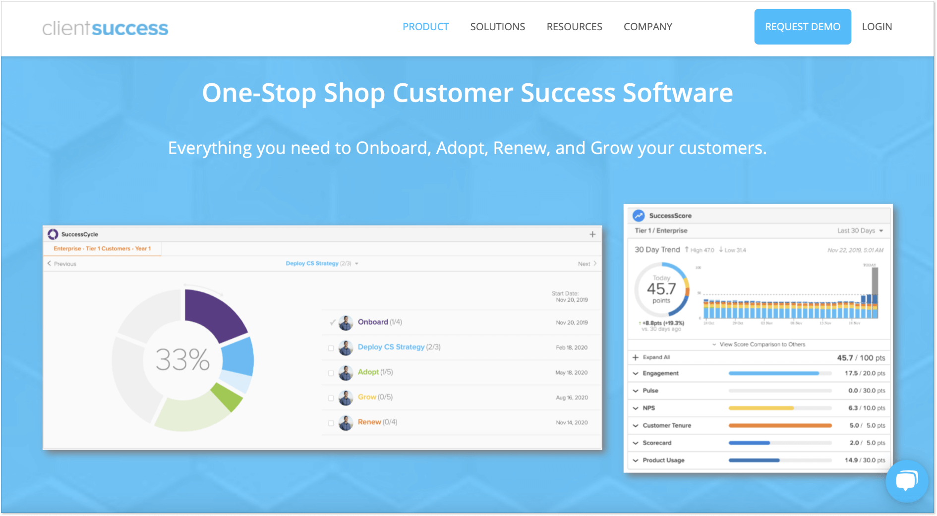Check the Adopt checkbox
Viewport: 937px width, 516px height.
click(x=331, y=373)
